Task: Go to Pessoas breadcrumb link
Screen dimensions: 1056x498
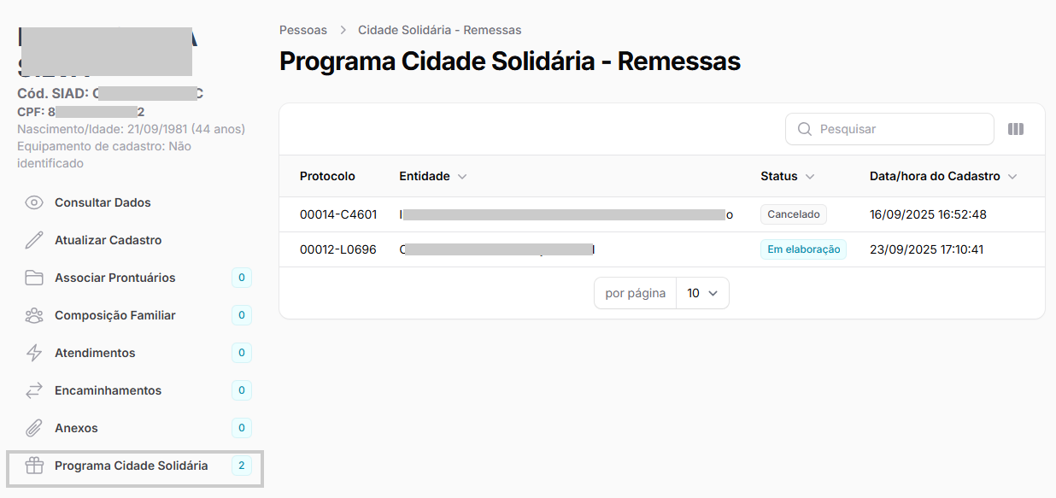Action: [x=303, y=30]
